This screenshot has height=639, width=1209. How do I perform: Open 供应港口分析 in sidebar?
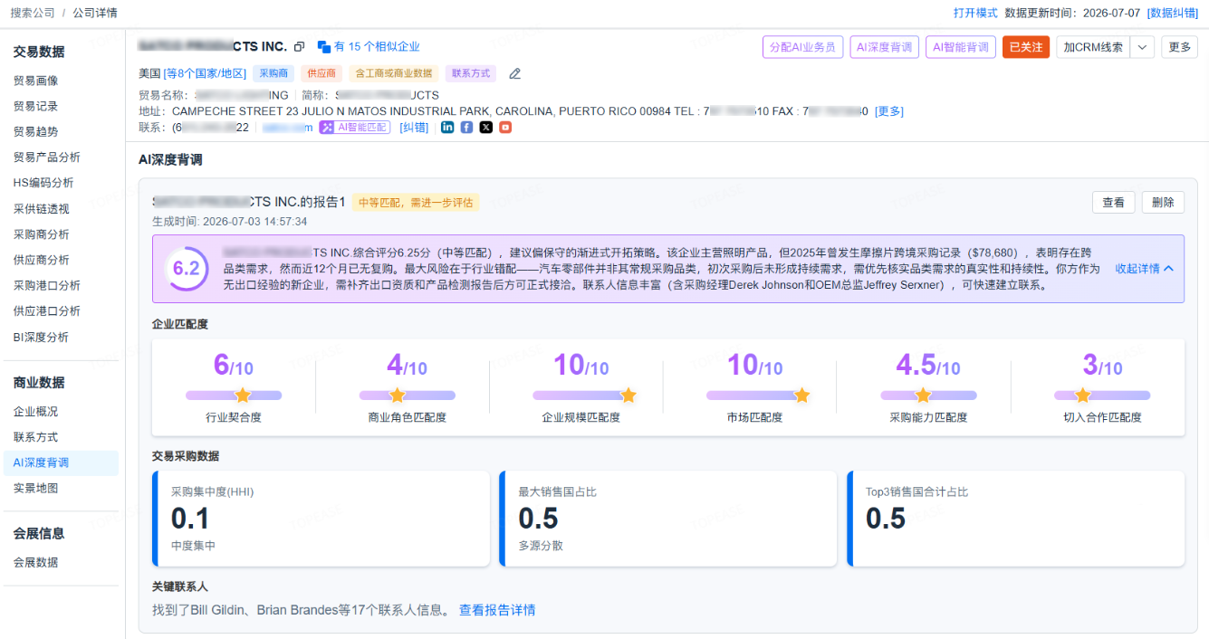tap(46, 310)
